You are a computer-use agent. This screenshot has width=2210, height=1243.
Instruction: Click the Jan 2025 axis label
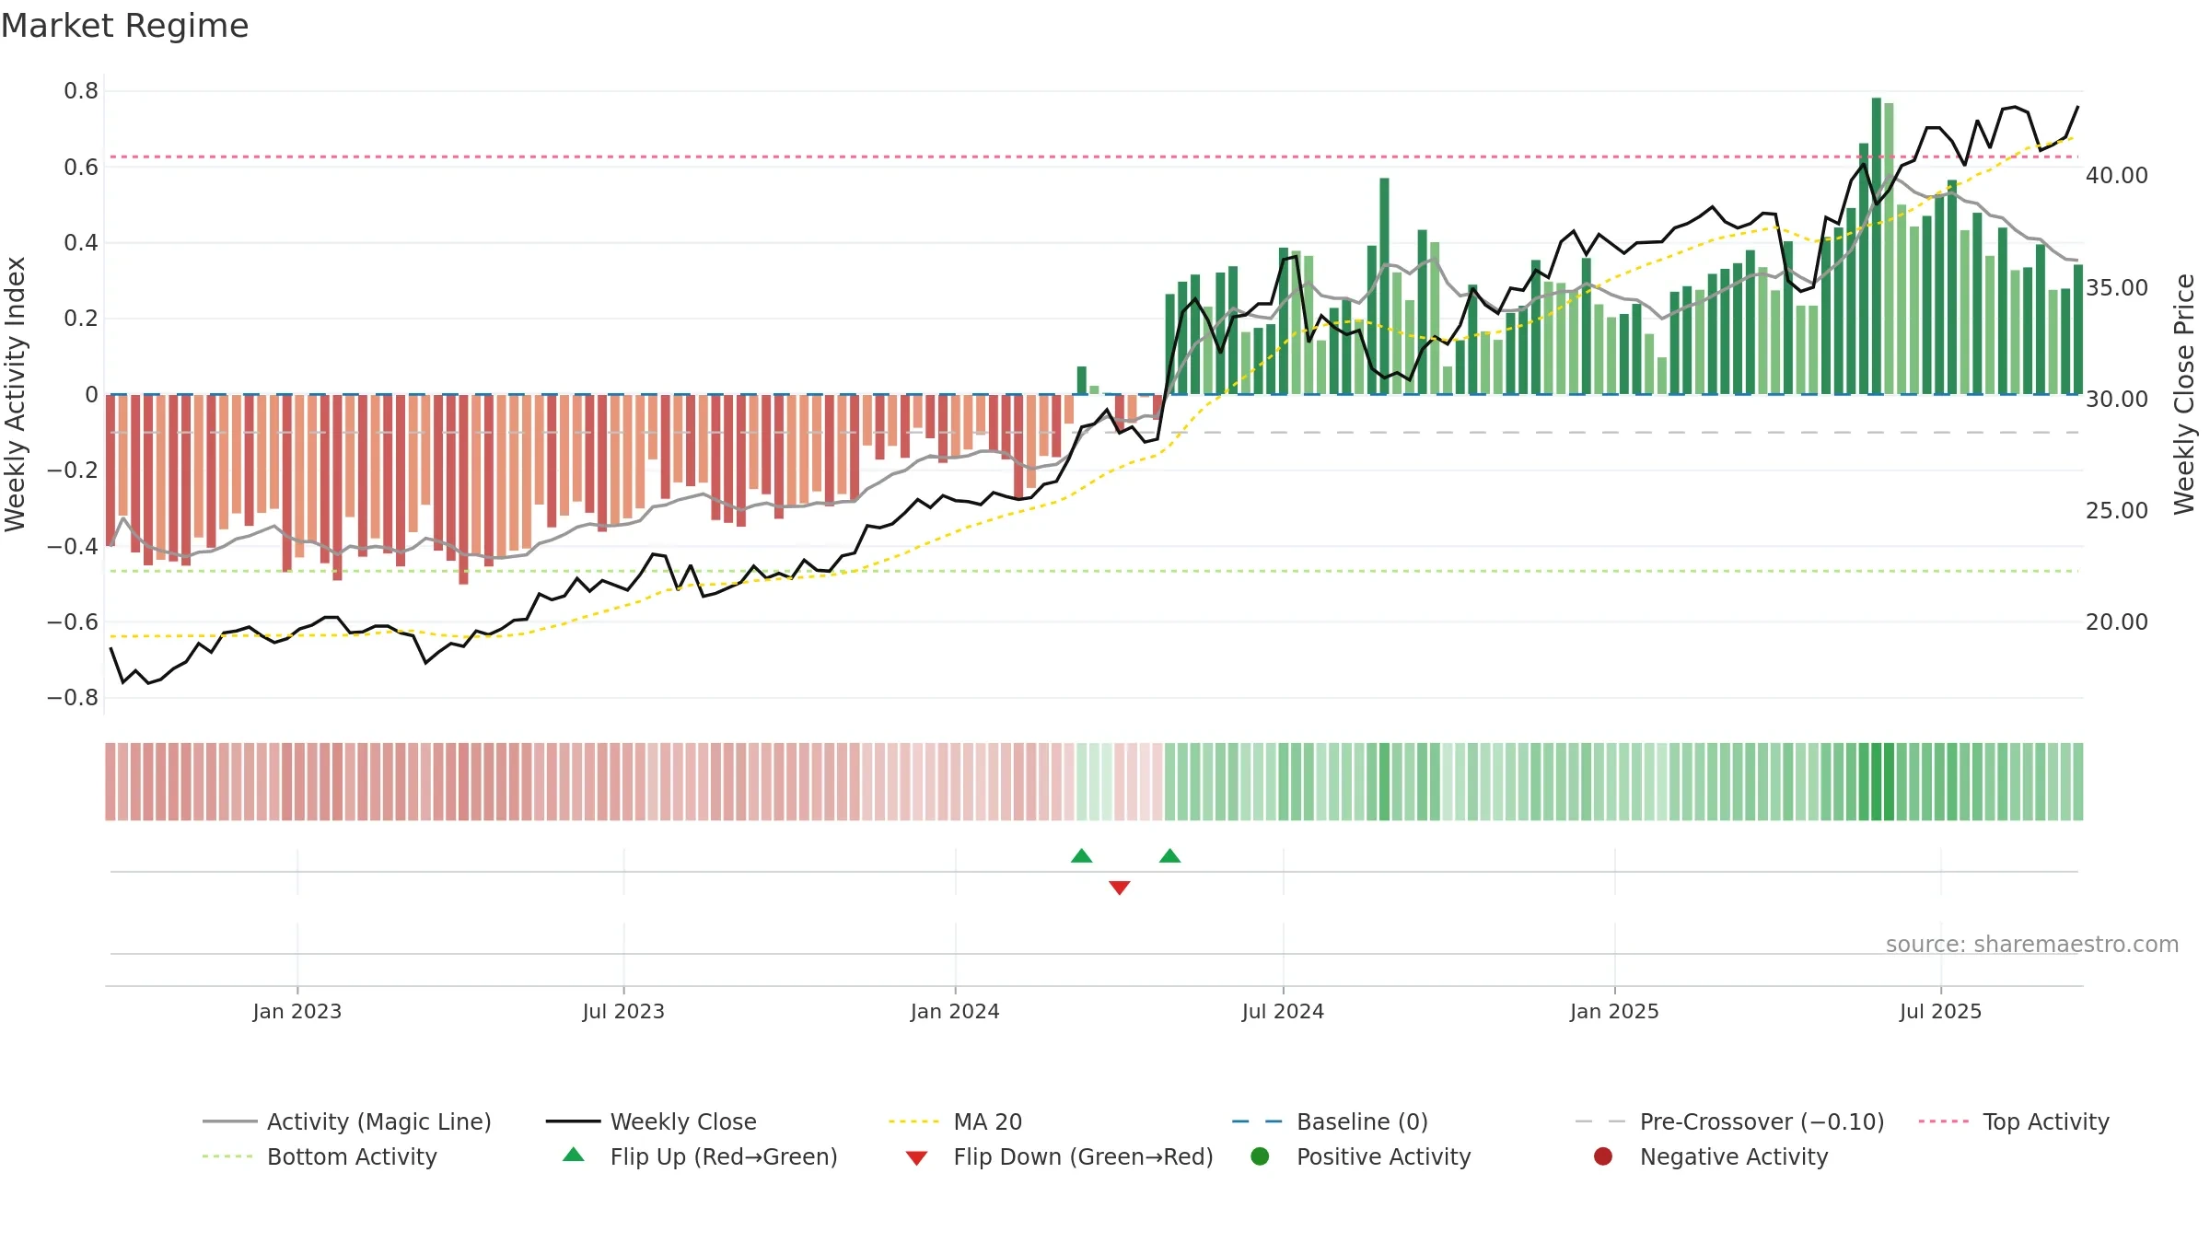[x=1614, y=1011]
